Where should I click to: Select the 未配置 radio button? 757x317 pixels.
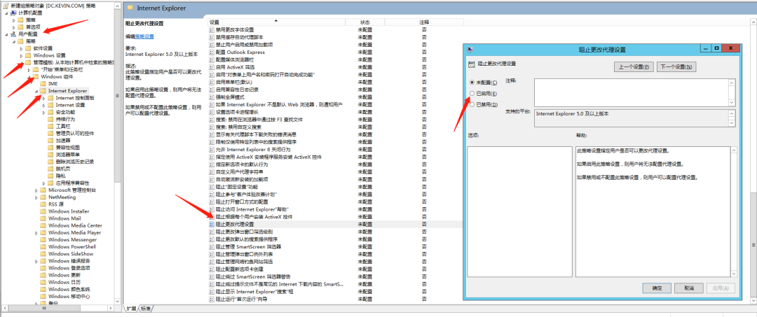point(472,83)
